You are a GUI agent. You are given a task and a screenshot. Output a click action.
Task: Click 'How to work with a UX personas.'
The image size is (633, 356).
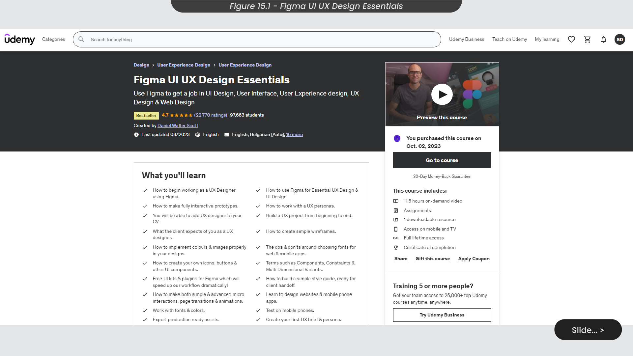click(300, 206)
